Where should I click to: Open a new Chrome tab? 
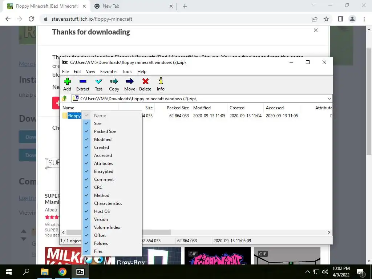click(x=185, y=7)
